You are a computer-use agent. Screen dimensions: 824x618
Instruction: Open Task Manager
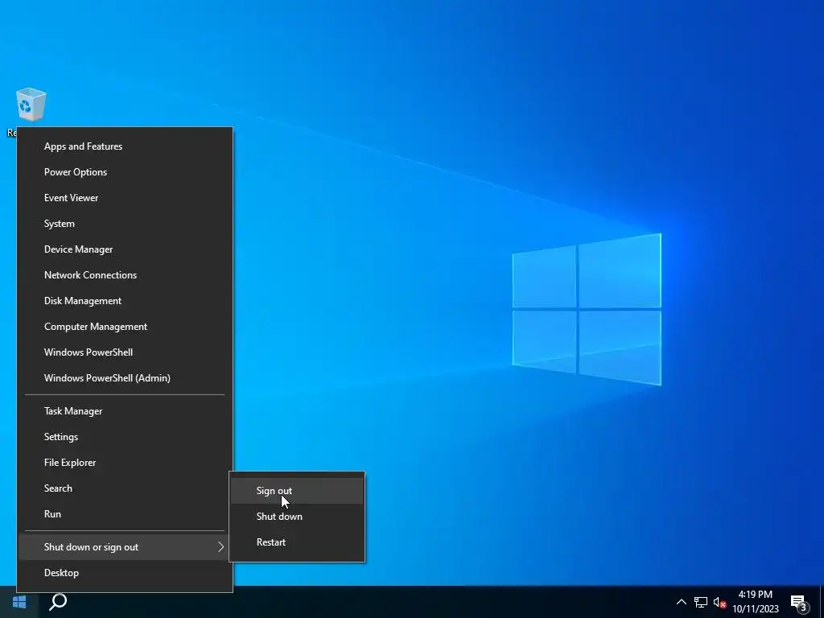pyautogui.click(x=125, y=411)
